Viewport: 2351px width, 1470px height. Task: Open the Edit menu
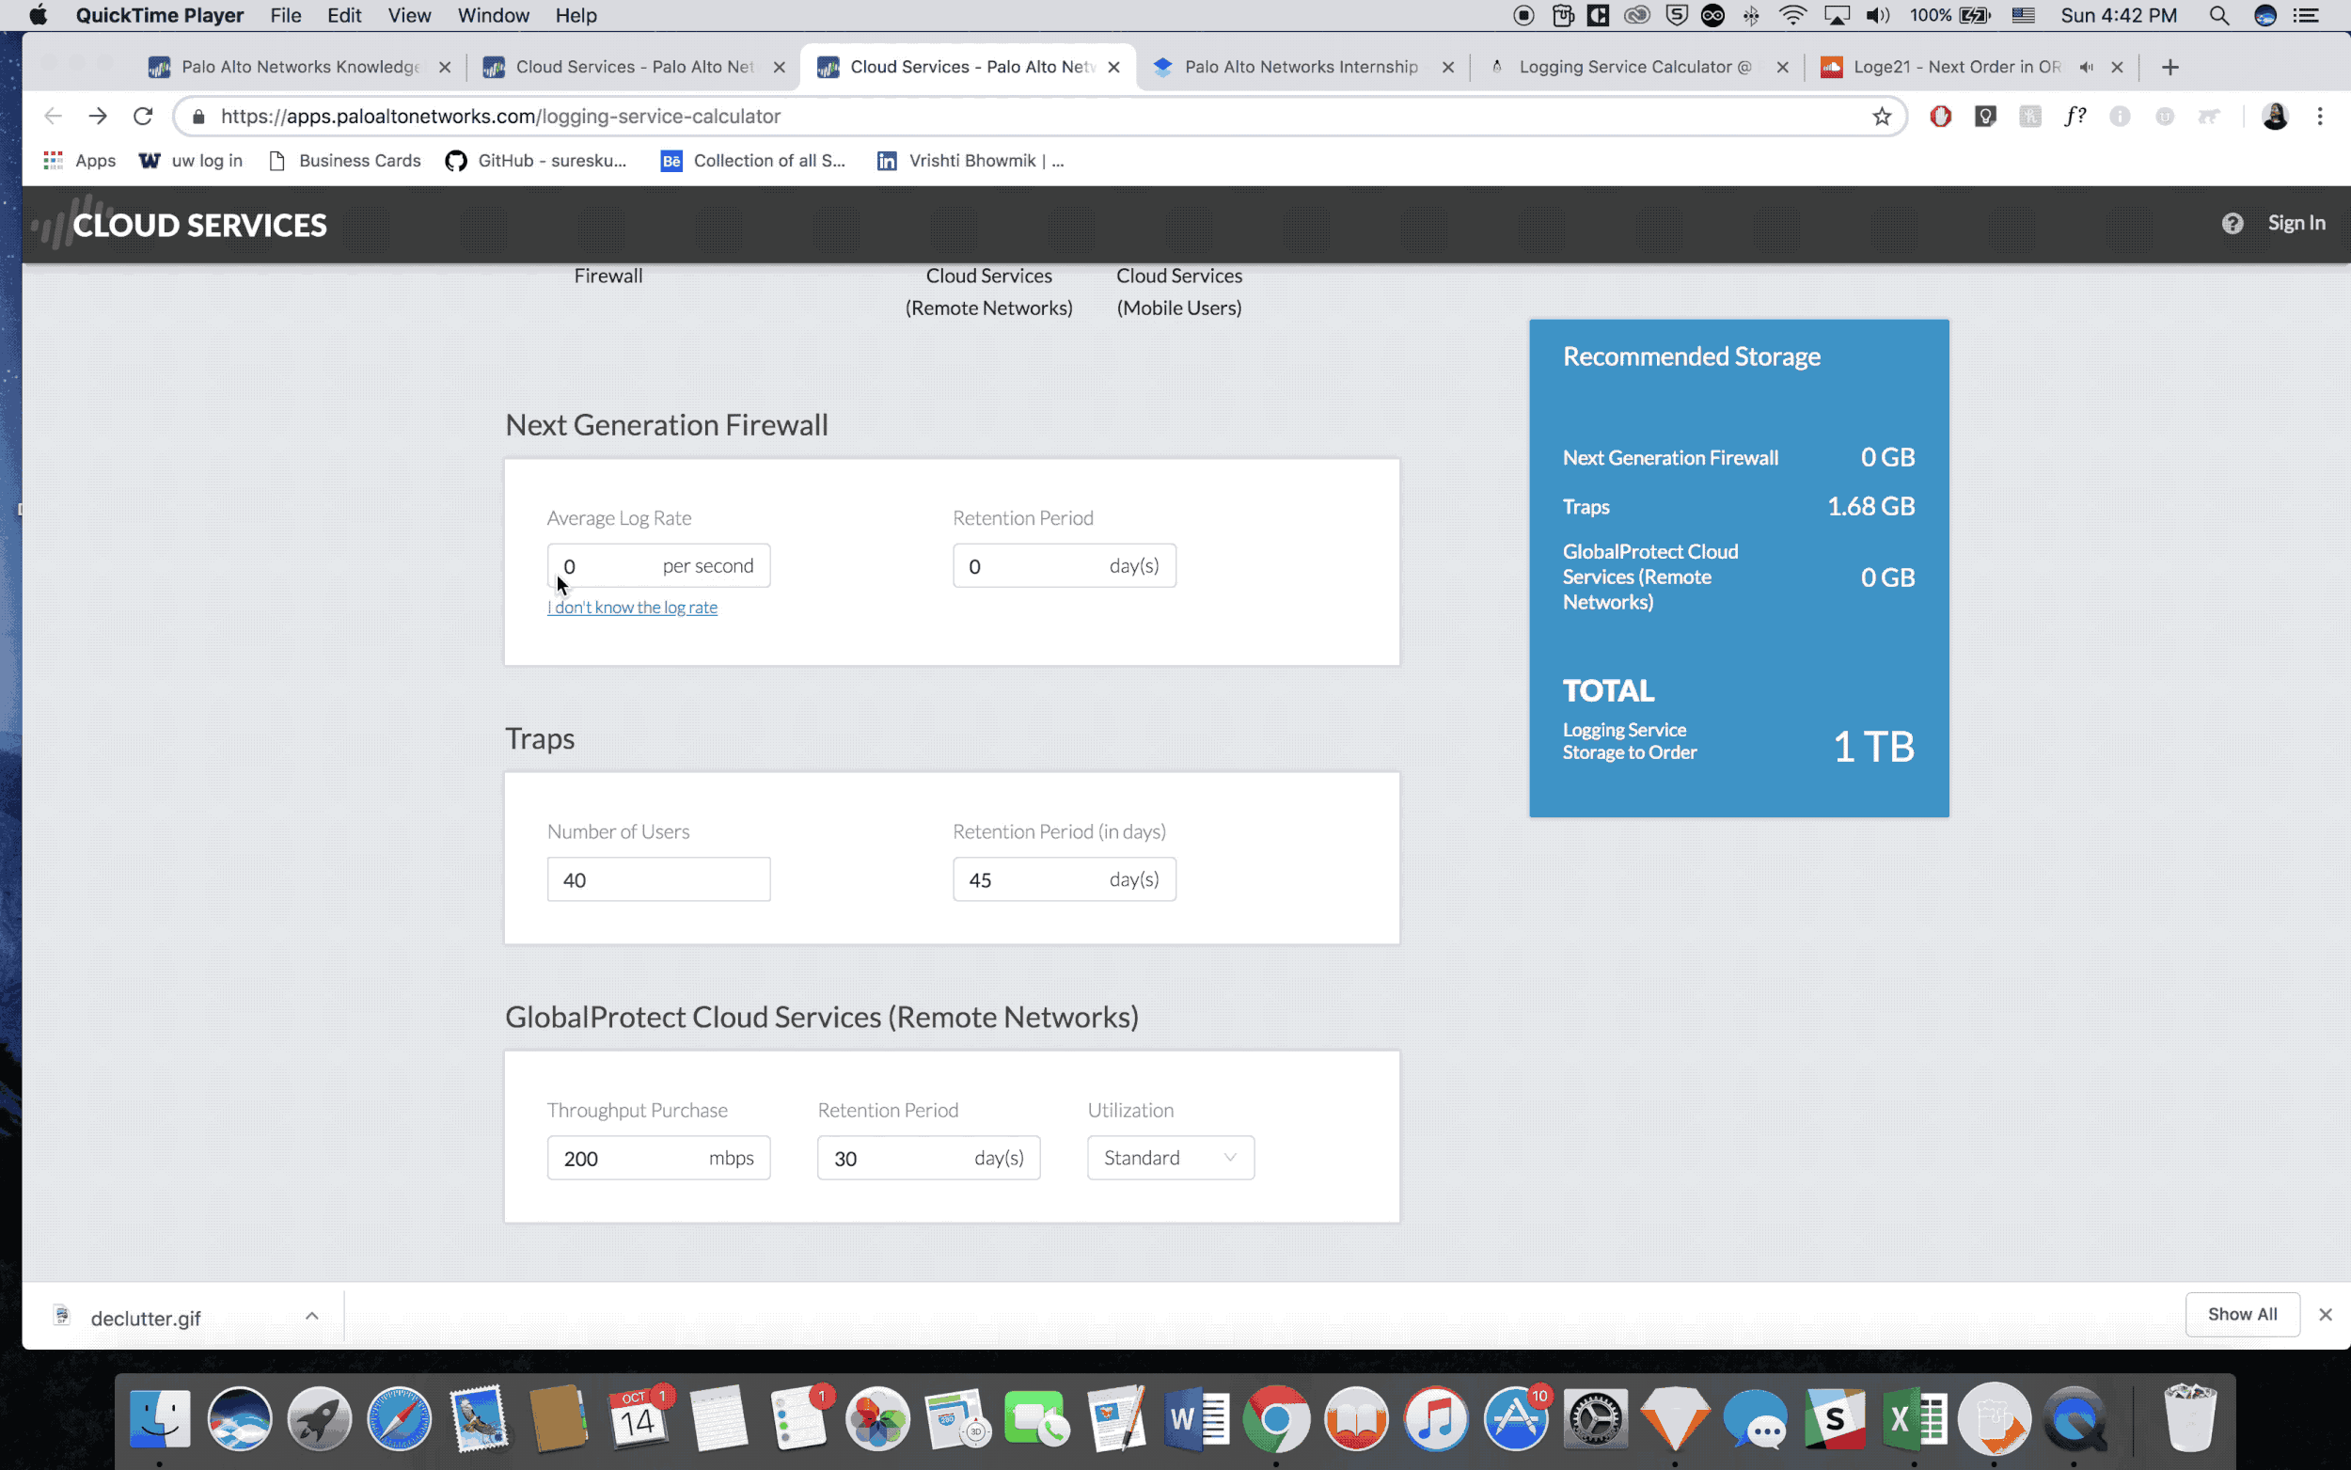coord(344,16)
